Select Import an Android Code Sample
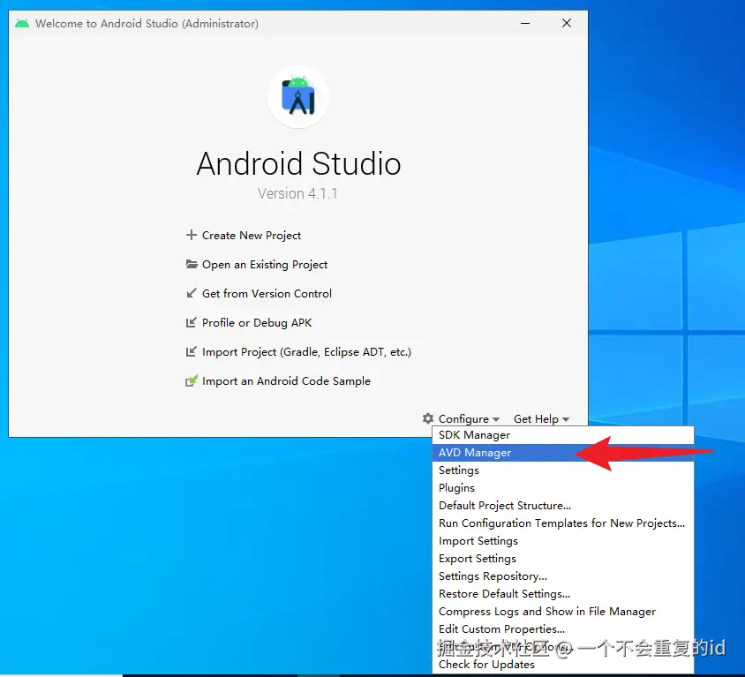 tap(286, 381)
